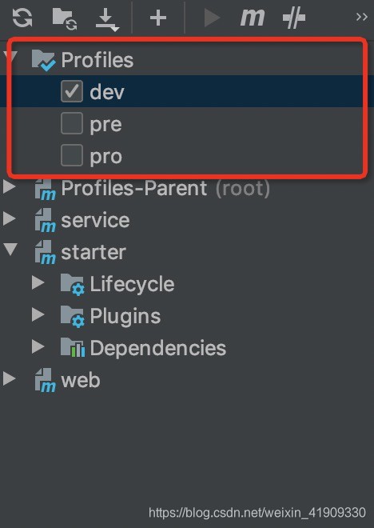This screenshot has height=528, width=374.
Task: Select the Dependencies folder item
Action: pos(157,348)
